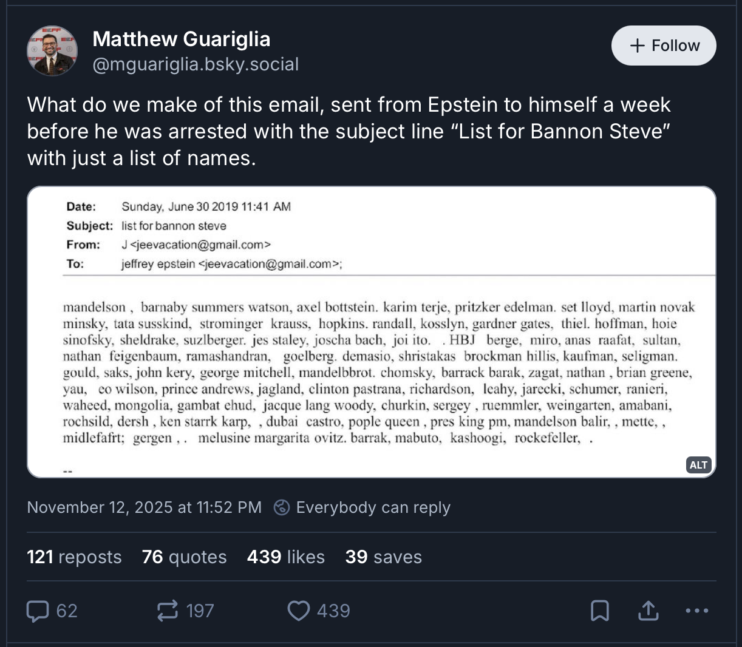Click the share upload icon
Image resolution: width=742 pixels, height=647 pixels.
coord(648,611)
